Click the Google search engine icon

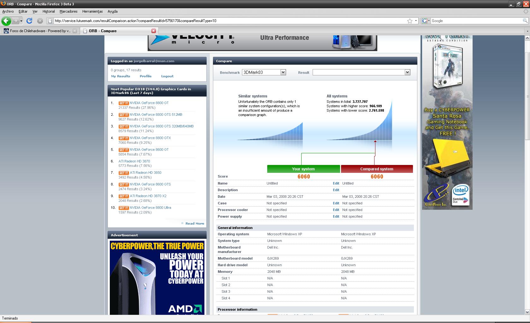pos(425,21)
